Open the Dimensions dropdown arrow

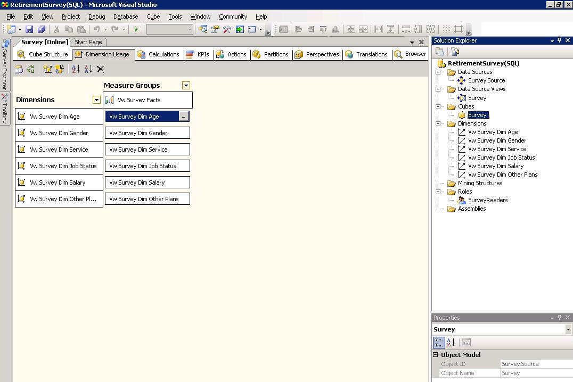tap(96, 99)
